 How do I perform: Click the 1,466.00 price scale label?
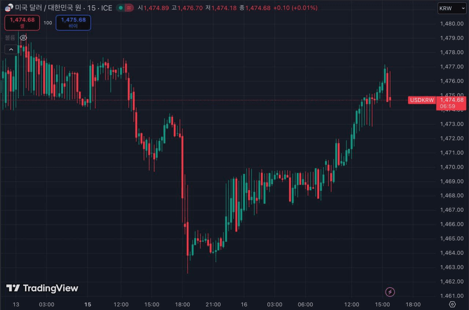pyautogui.click(x=451, y=224)
